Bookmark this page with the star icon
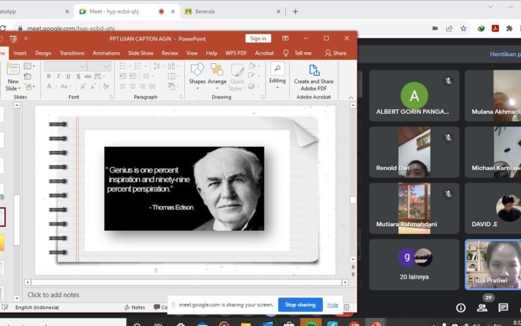The image size is (521, 326). pyautogui.click(x=464, y=29)
